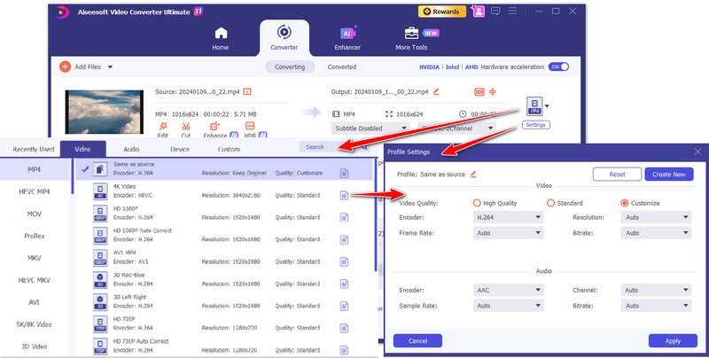Select ProRes in the format sidebar
This screenshot has height=358, width=709.
click(35, 236)
